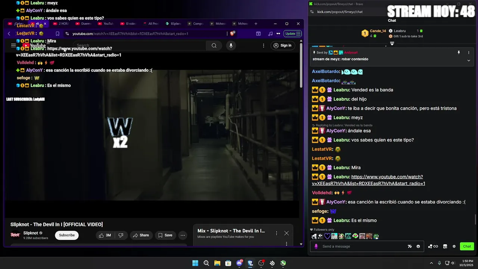Click Subscribe to the Slipknot channel
This screenshot has height=269, width=478.
click(x=67, y=235)
